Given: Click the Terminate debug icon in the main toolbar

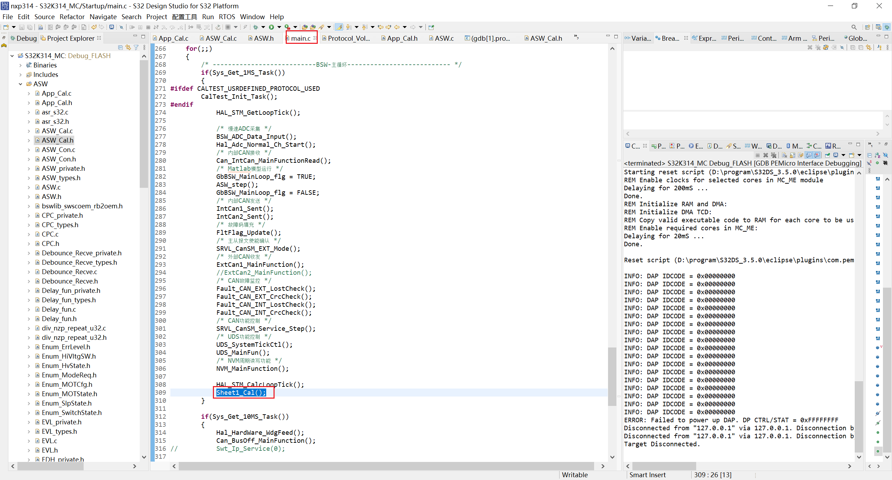Looking at the screenshot, I should pos(148,27).
